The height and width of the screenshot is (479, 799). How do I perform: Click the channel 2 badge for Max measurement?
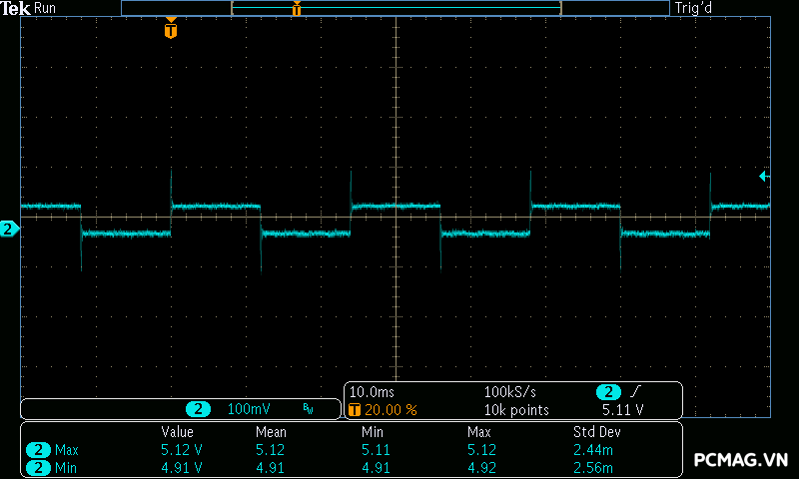click(38, 450)
